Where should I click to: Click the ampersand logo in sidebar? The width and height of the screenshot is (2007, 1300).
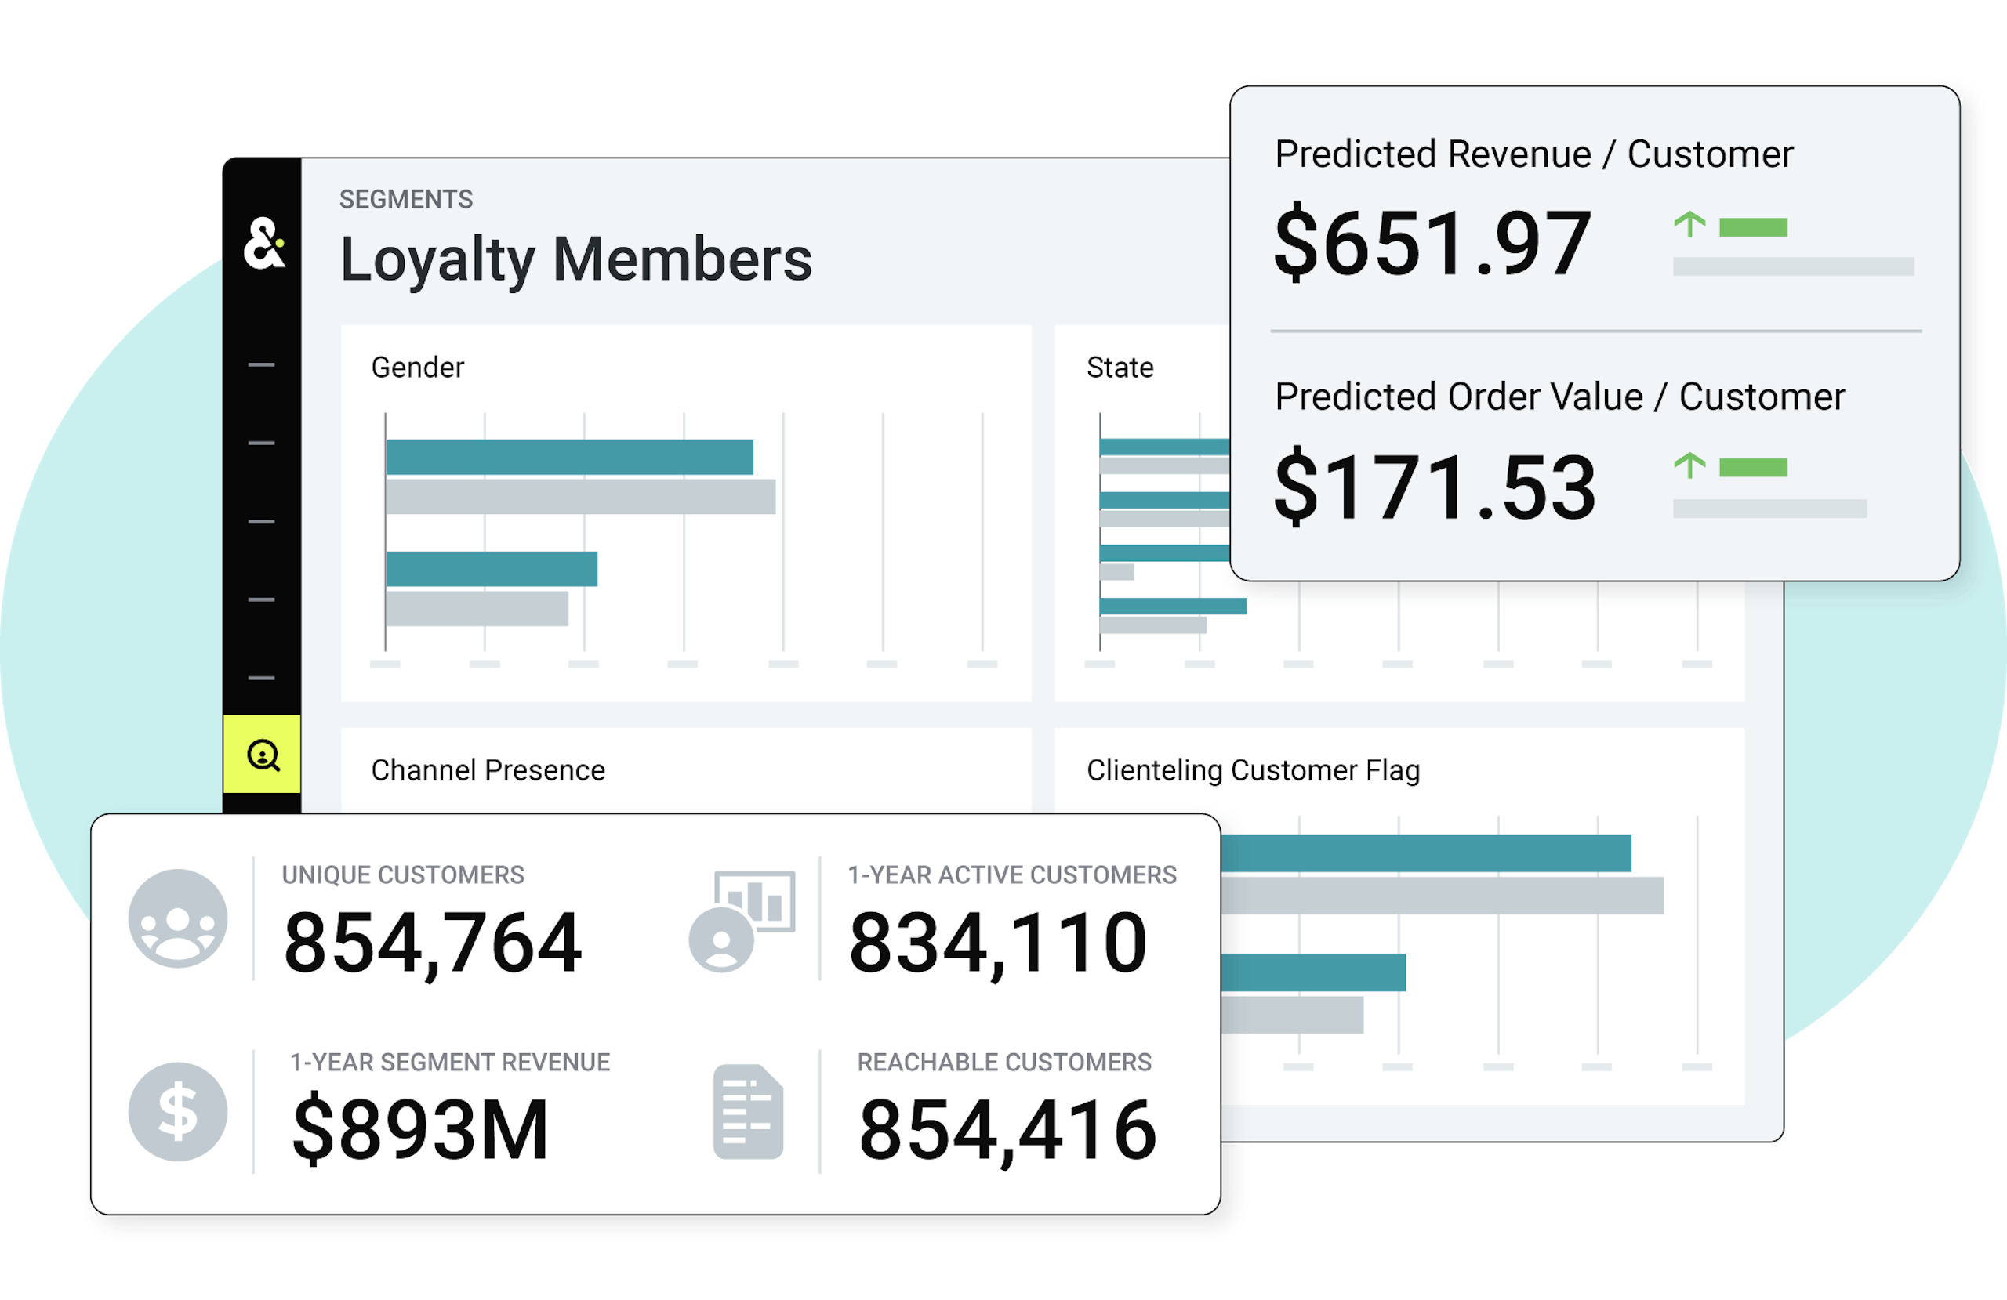click(263, 244)
